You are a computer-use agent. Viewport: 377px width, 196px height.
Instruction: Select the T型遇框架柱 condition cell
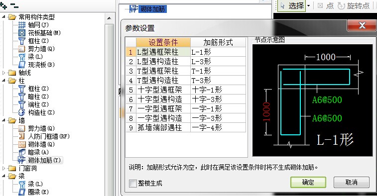coord(163,71)
